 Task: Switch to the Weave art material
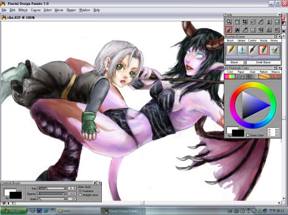tap(275, 76)
